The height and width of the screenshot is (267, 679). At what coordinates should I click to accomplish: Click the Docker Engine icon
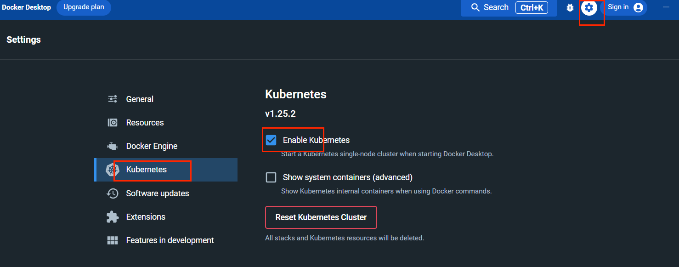(113, 146)
